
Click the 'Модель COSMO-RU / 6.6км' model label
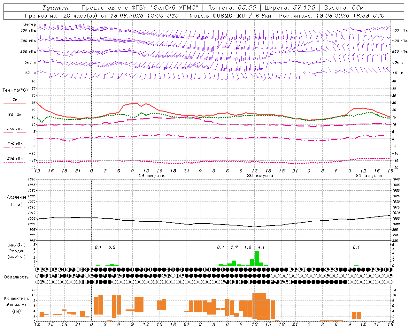pos(230,16)
